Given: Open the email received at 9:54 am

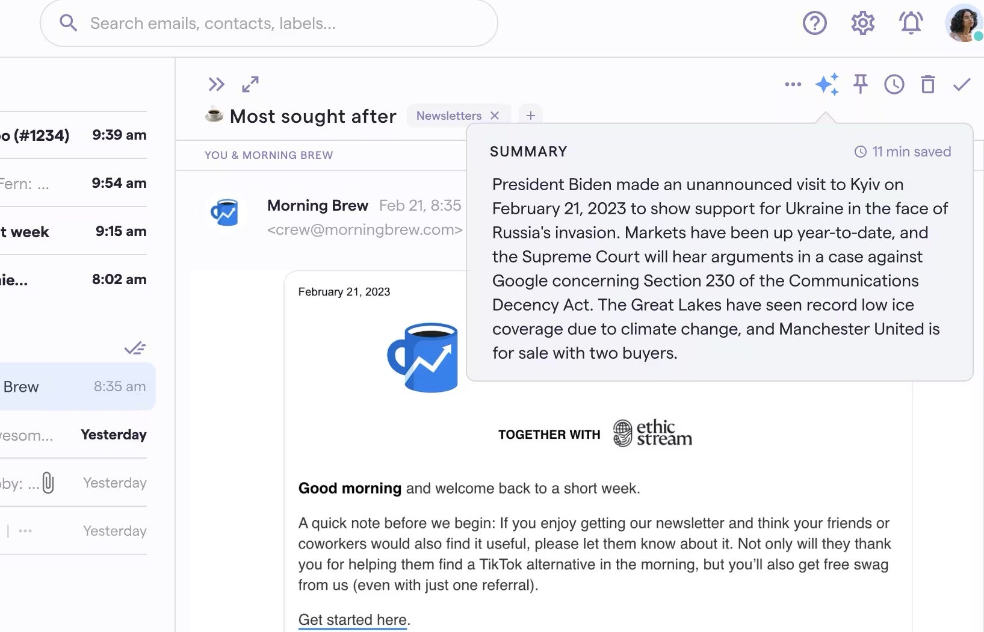Looking at the screenshot, I should 73,183.
